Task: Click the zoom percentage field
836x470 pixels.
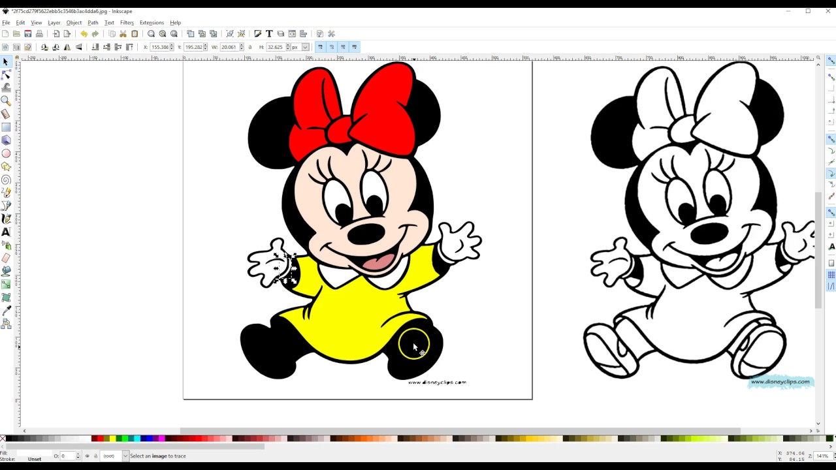Action: pyautogui.click(x=822, y=456)
